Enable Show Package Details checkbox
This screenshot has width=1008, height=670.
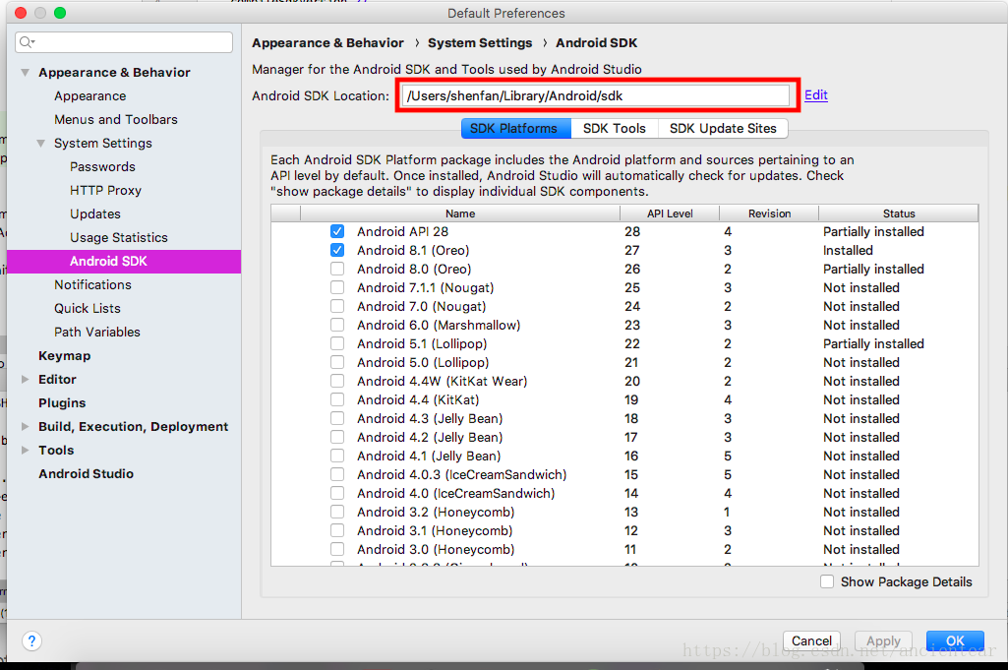pyautogui.click(x=827, y=581)
